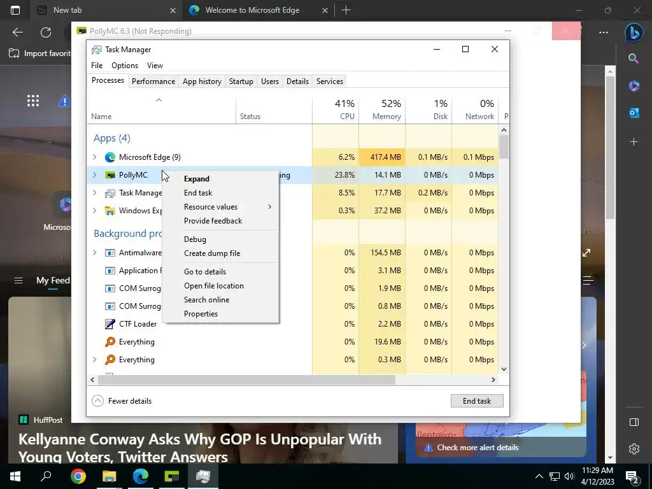Click Check more alert details link
This screenshot has height=489, width=652.
tap(478, 448)
